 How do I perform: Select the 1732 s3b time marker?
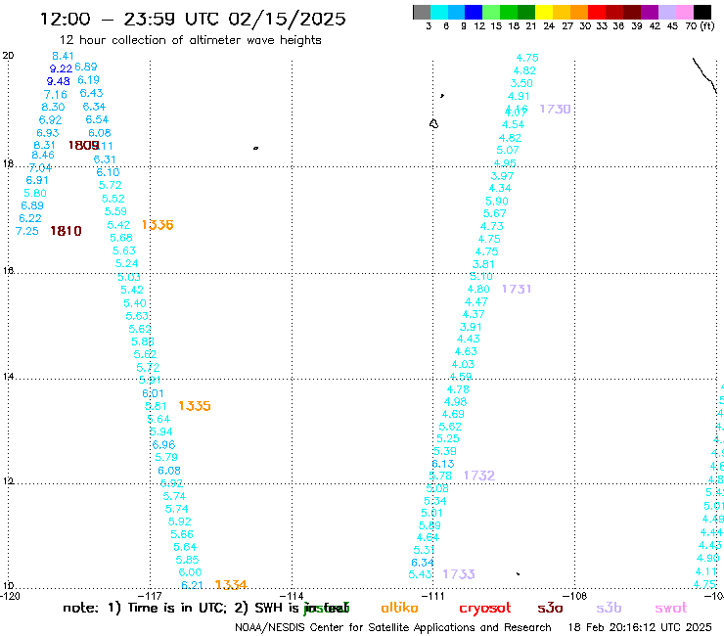[x=479, y=476]
